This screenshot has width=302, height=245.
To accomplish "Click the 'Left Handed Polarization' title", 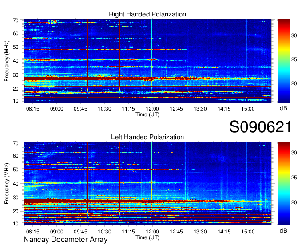I will click(x=147, y=137).
